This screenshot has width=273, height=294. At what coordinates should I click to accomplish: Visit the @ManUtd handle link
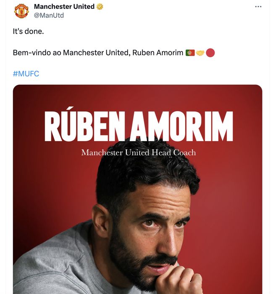(49, 15)
